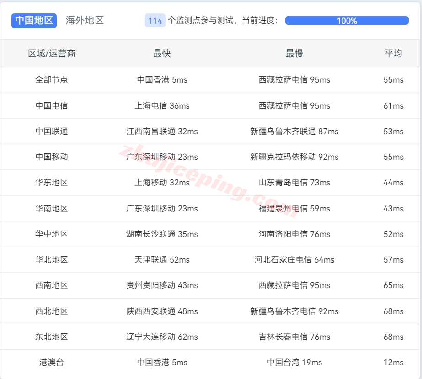Click 西藏拉萨电信 95ms in 中国电信 row

coord(294,105)
